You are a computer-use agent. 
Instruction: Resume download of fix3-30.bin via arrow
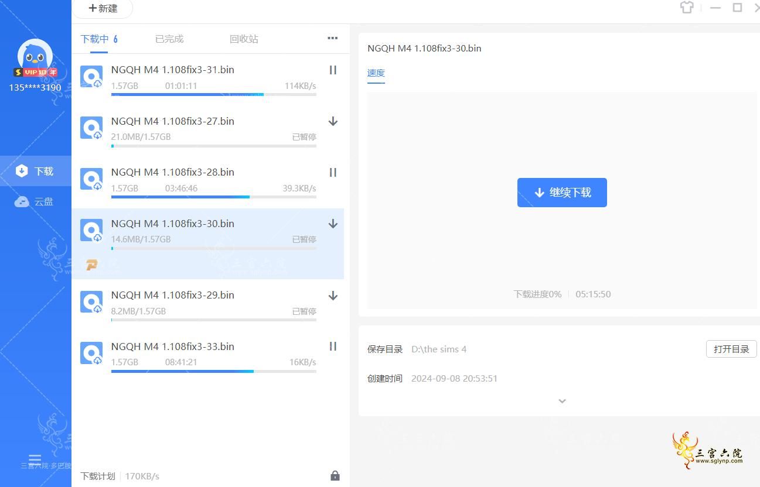[333, 224]
